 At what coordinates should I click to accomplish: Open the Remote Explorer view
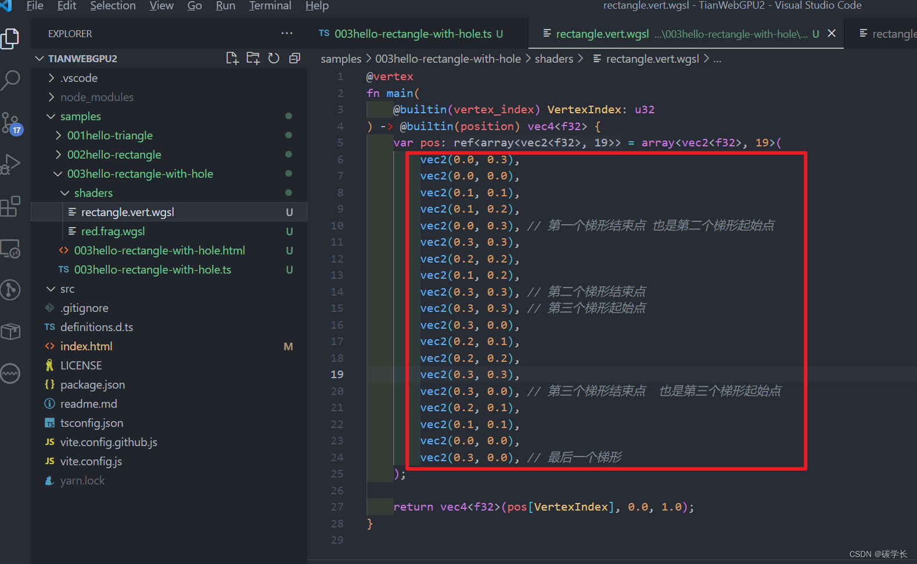[10, 249]
